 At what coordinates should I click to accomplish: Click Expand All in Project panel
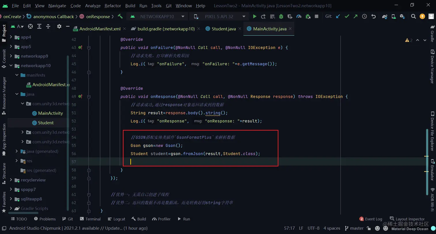39,26
